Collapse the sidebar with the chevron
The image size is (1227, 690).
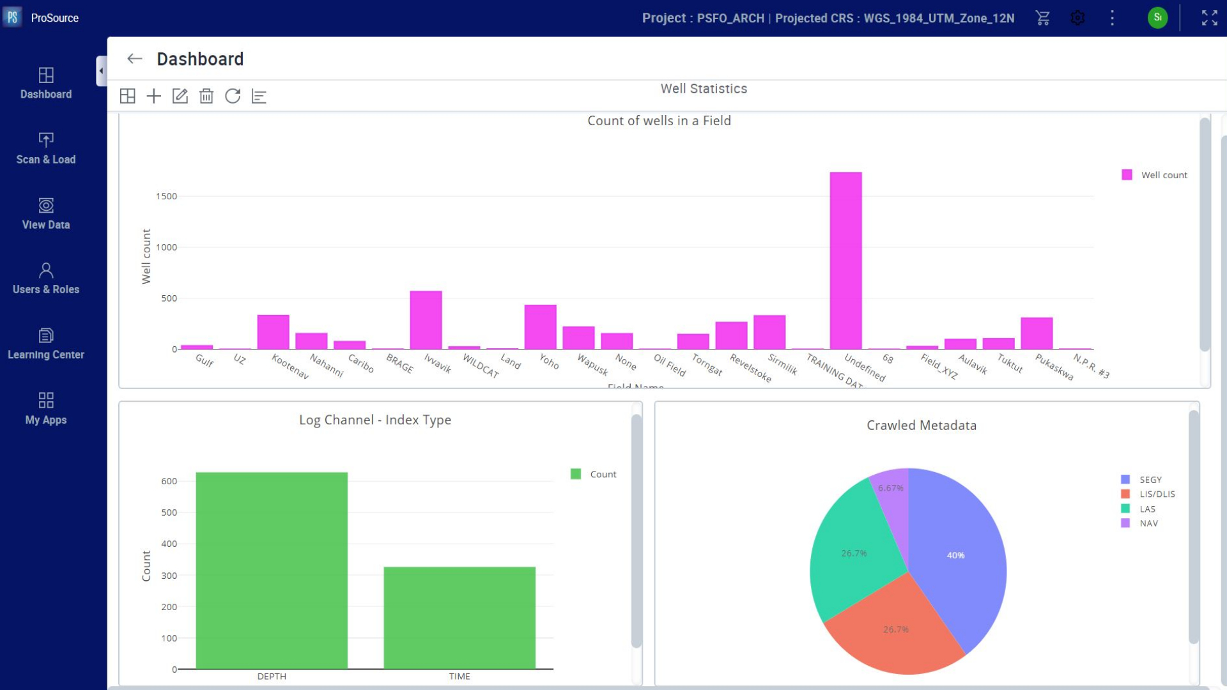coord(101,70)
